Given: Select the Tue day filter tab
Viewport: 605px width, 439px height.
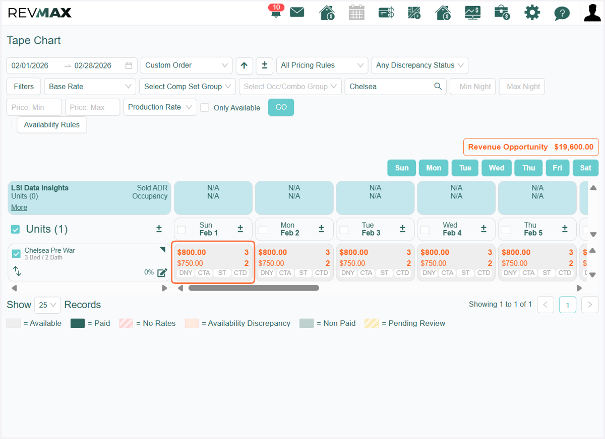Looking at the screenshot, I should tap(465, 168).
